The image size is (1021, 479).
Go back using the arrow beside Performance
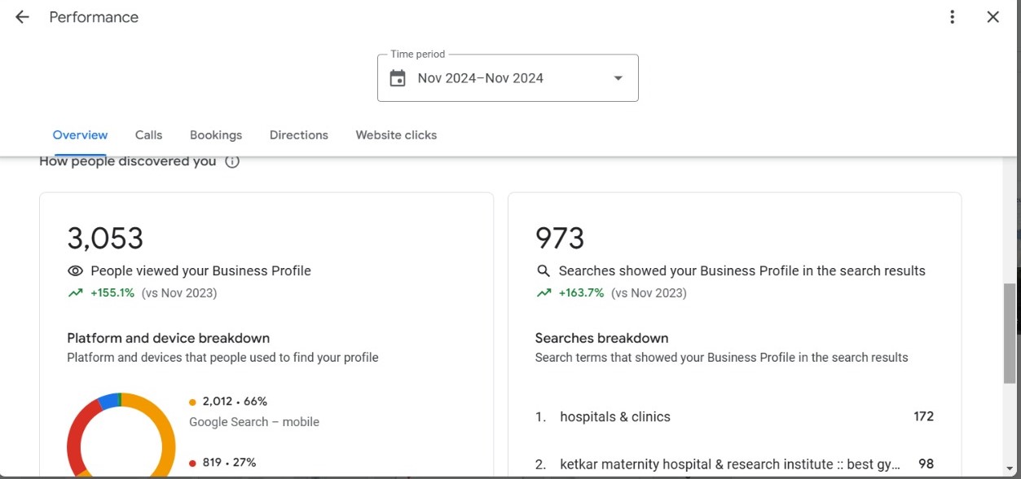coord(22,17)
